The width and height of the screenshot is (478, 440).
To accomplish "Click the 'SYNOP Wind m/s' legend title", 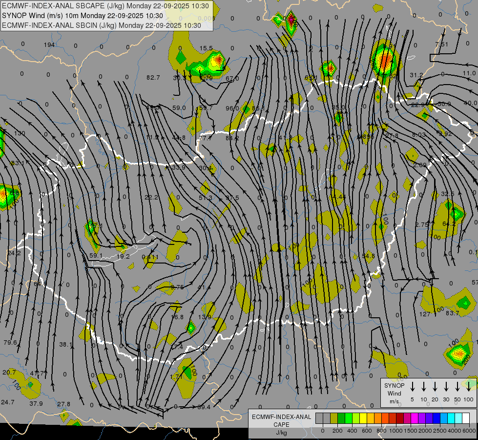I will (394, 393).
